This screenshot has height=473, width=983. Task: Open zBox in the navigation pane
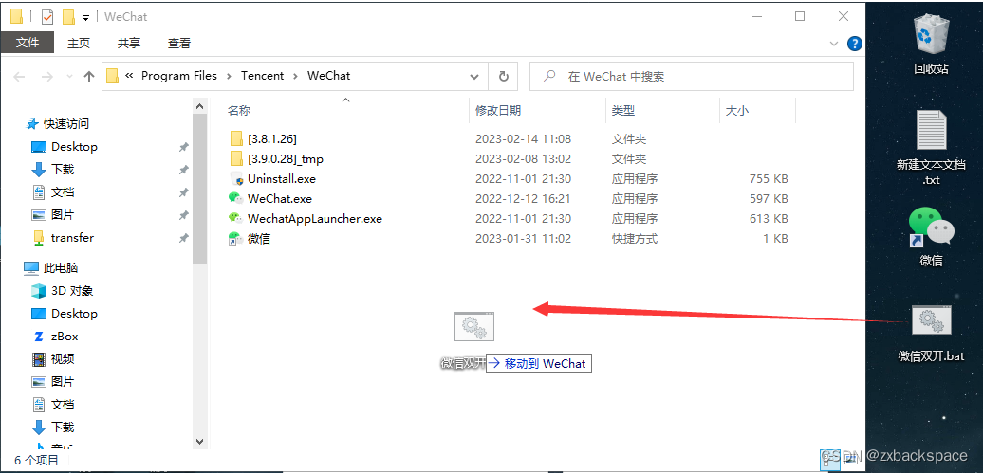(55, 337)
